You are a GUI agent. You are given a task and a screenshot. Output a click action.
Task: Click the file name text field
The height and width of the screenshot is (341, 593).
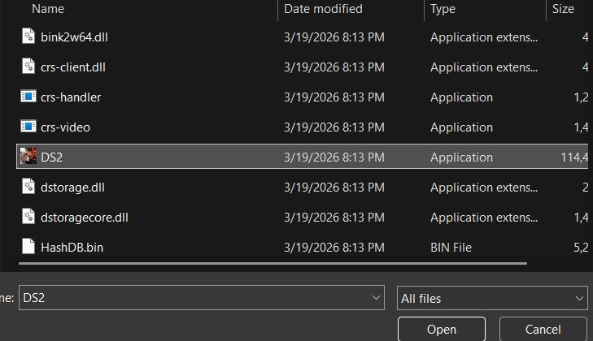(x=195, y=298)
